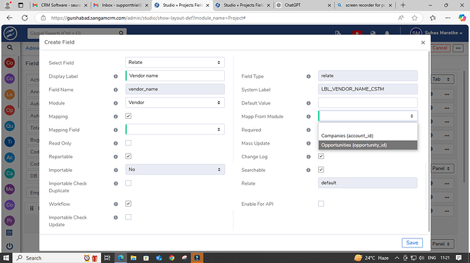470x263 pixels.
Task: Uncheck the Change Log checkbox
Action: pos(321,156)
